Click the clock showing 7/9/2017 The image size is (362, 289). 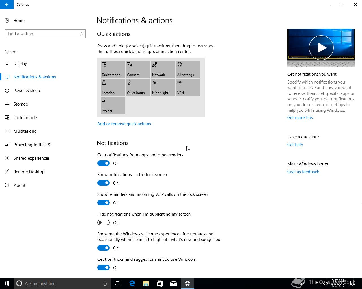[338, 283]
